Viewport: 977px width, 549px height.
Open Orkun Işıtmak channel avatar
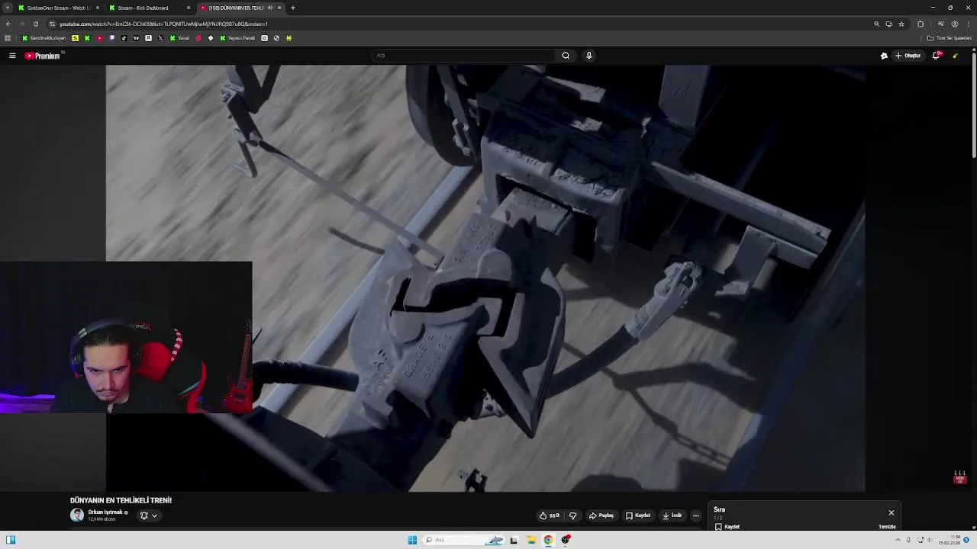point(77,515)
